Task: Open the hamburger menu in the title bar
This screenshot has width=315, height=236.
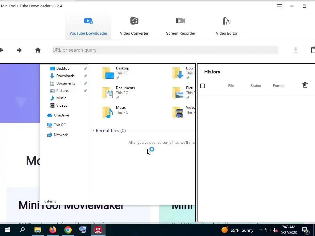Action: (280, 6)
